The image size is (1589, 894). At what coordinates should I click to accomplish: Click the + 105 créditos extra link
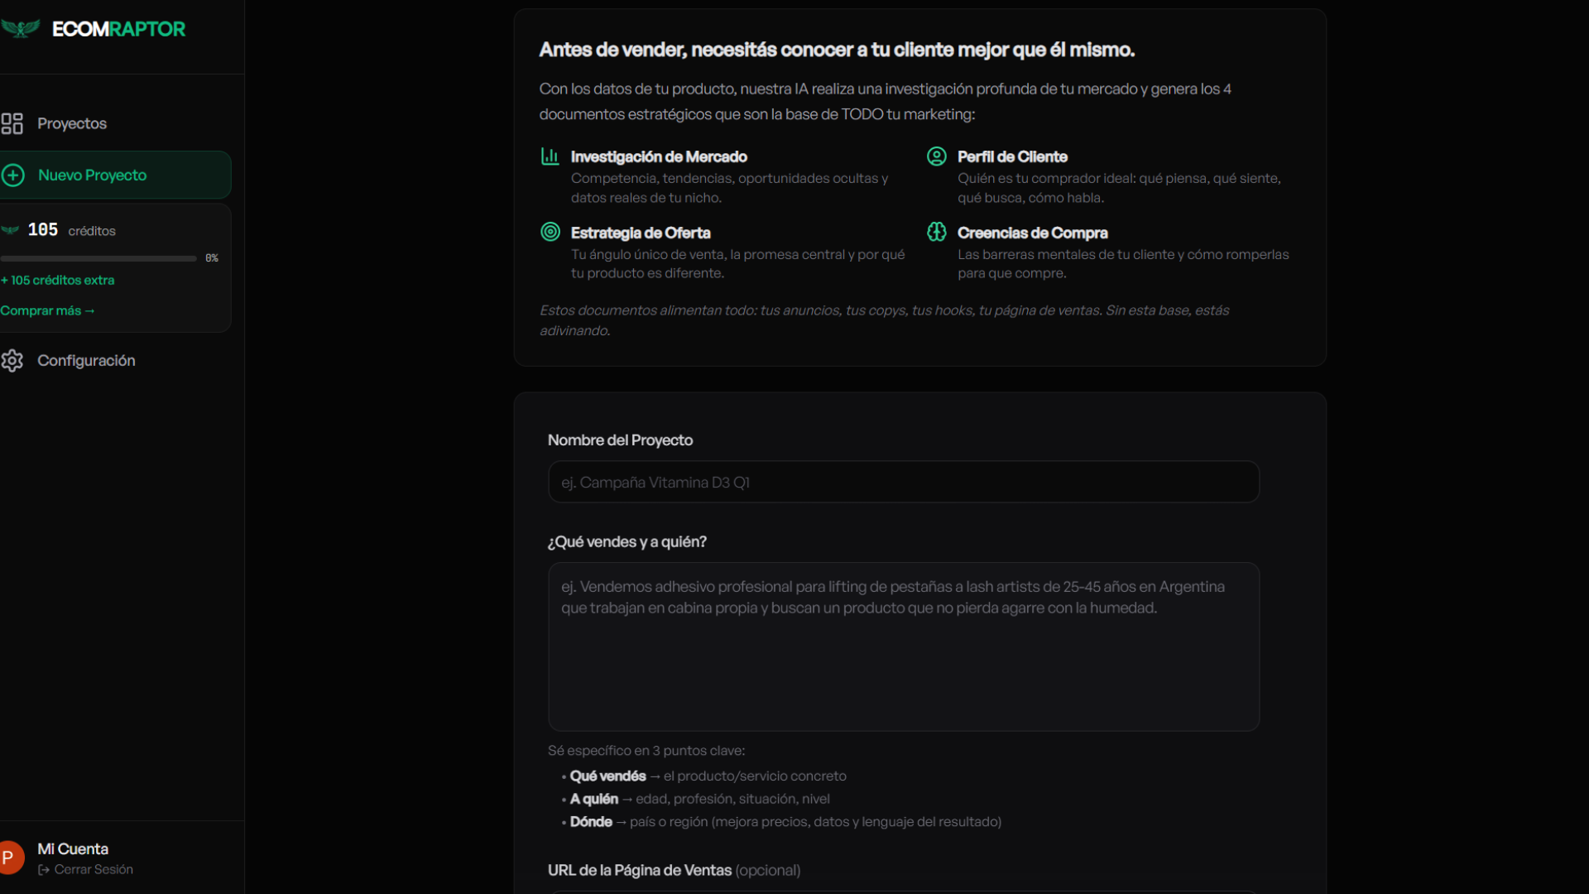[57, 280]
